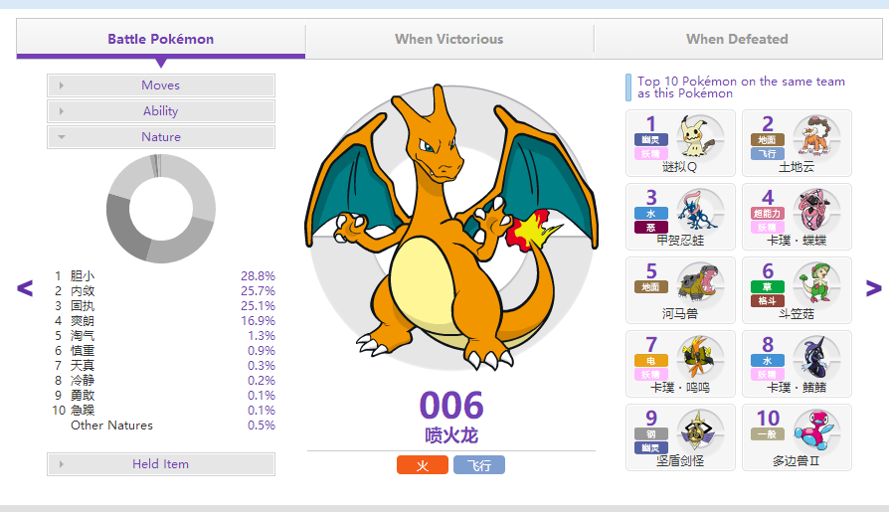Select nature row 冷静 0.2%

[x=164, y=381]
